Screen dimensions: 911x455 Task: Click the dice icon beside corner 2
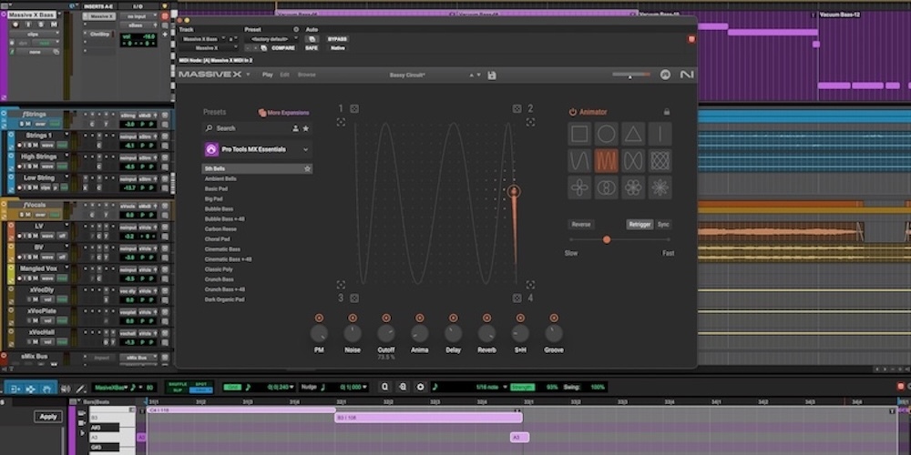[x=517, y=108]
